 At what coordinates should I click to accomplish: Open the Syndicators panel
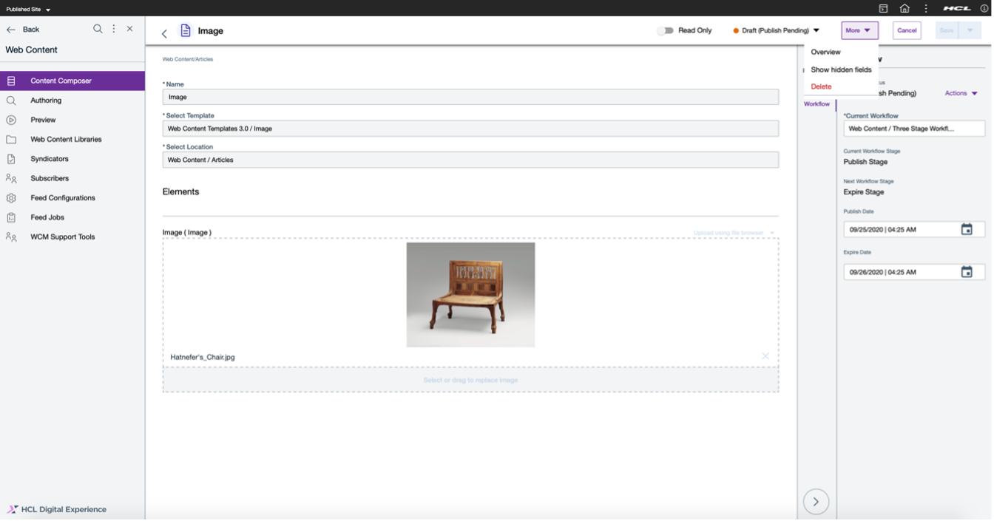point(48,158)
